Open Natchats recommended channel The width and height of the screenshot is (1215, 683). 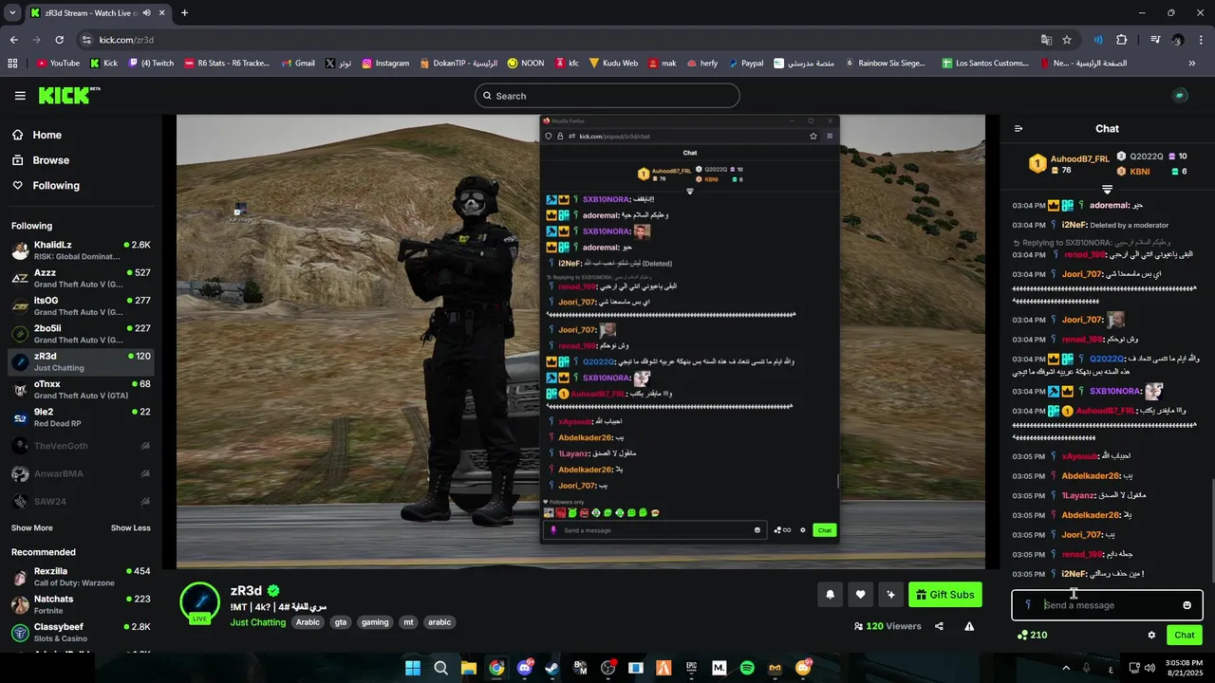[81, 604]
